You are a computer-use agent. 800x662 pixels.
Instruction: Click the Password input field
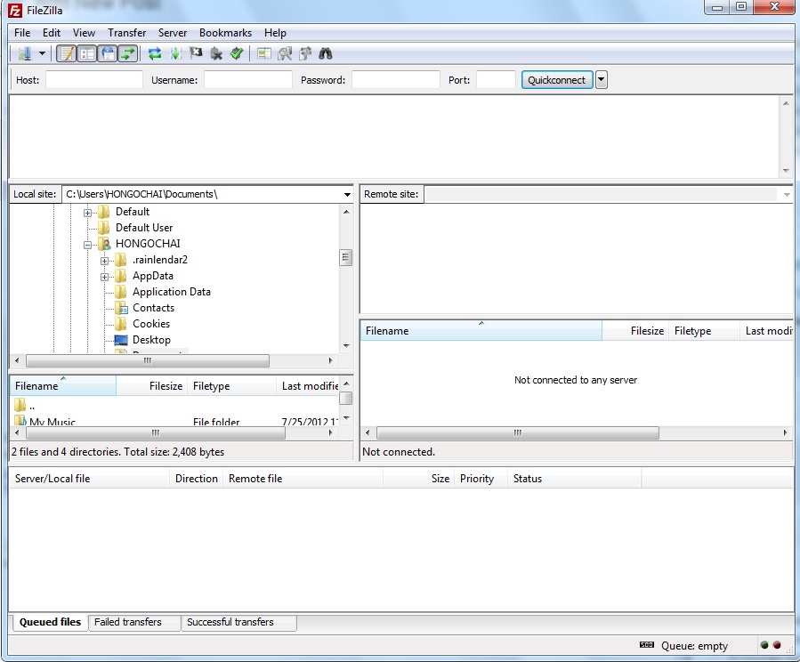[395, 80]
